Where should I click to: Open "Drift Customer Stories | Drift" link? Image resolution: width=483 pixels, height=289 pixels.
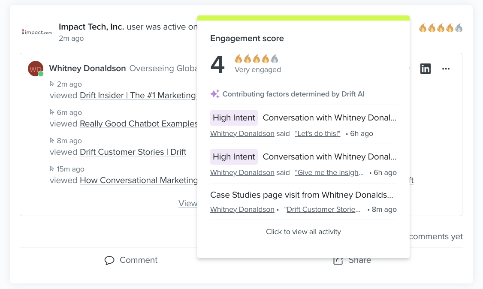[133, 152]
